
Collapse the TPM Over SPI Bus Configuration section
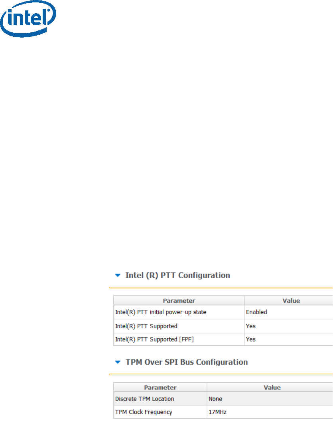[118, 362]
